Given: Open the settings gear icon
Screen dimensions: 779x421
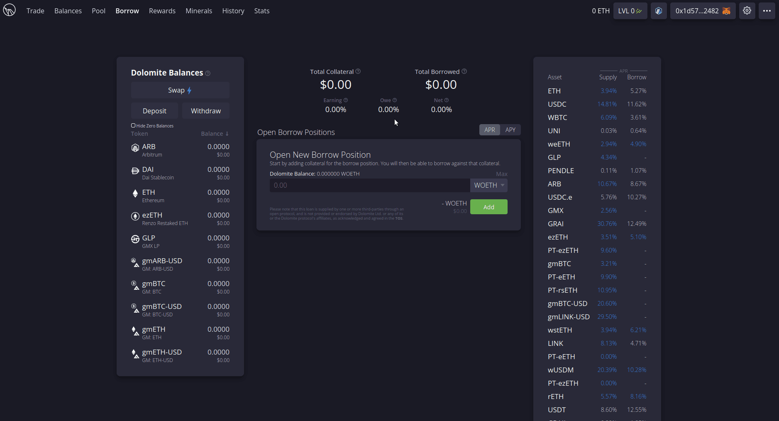Looking at the screenshot, I should click(747, 11).
